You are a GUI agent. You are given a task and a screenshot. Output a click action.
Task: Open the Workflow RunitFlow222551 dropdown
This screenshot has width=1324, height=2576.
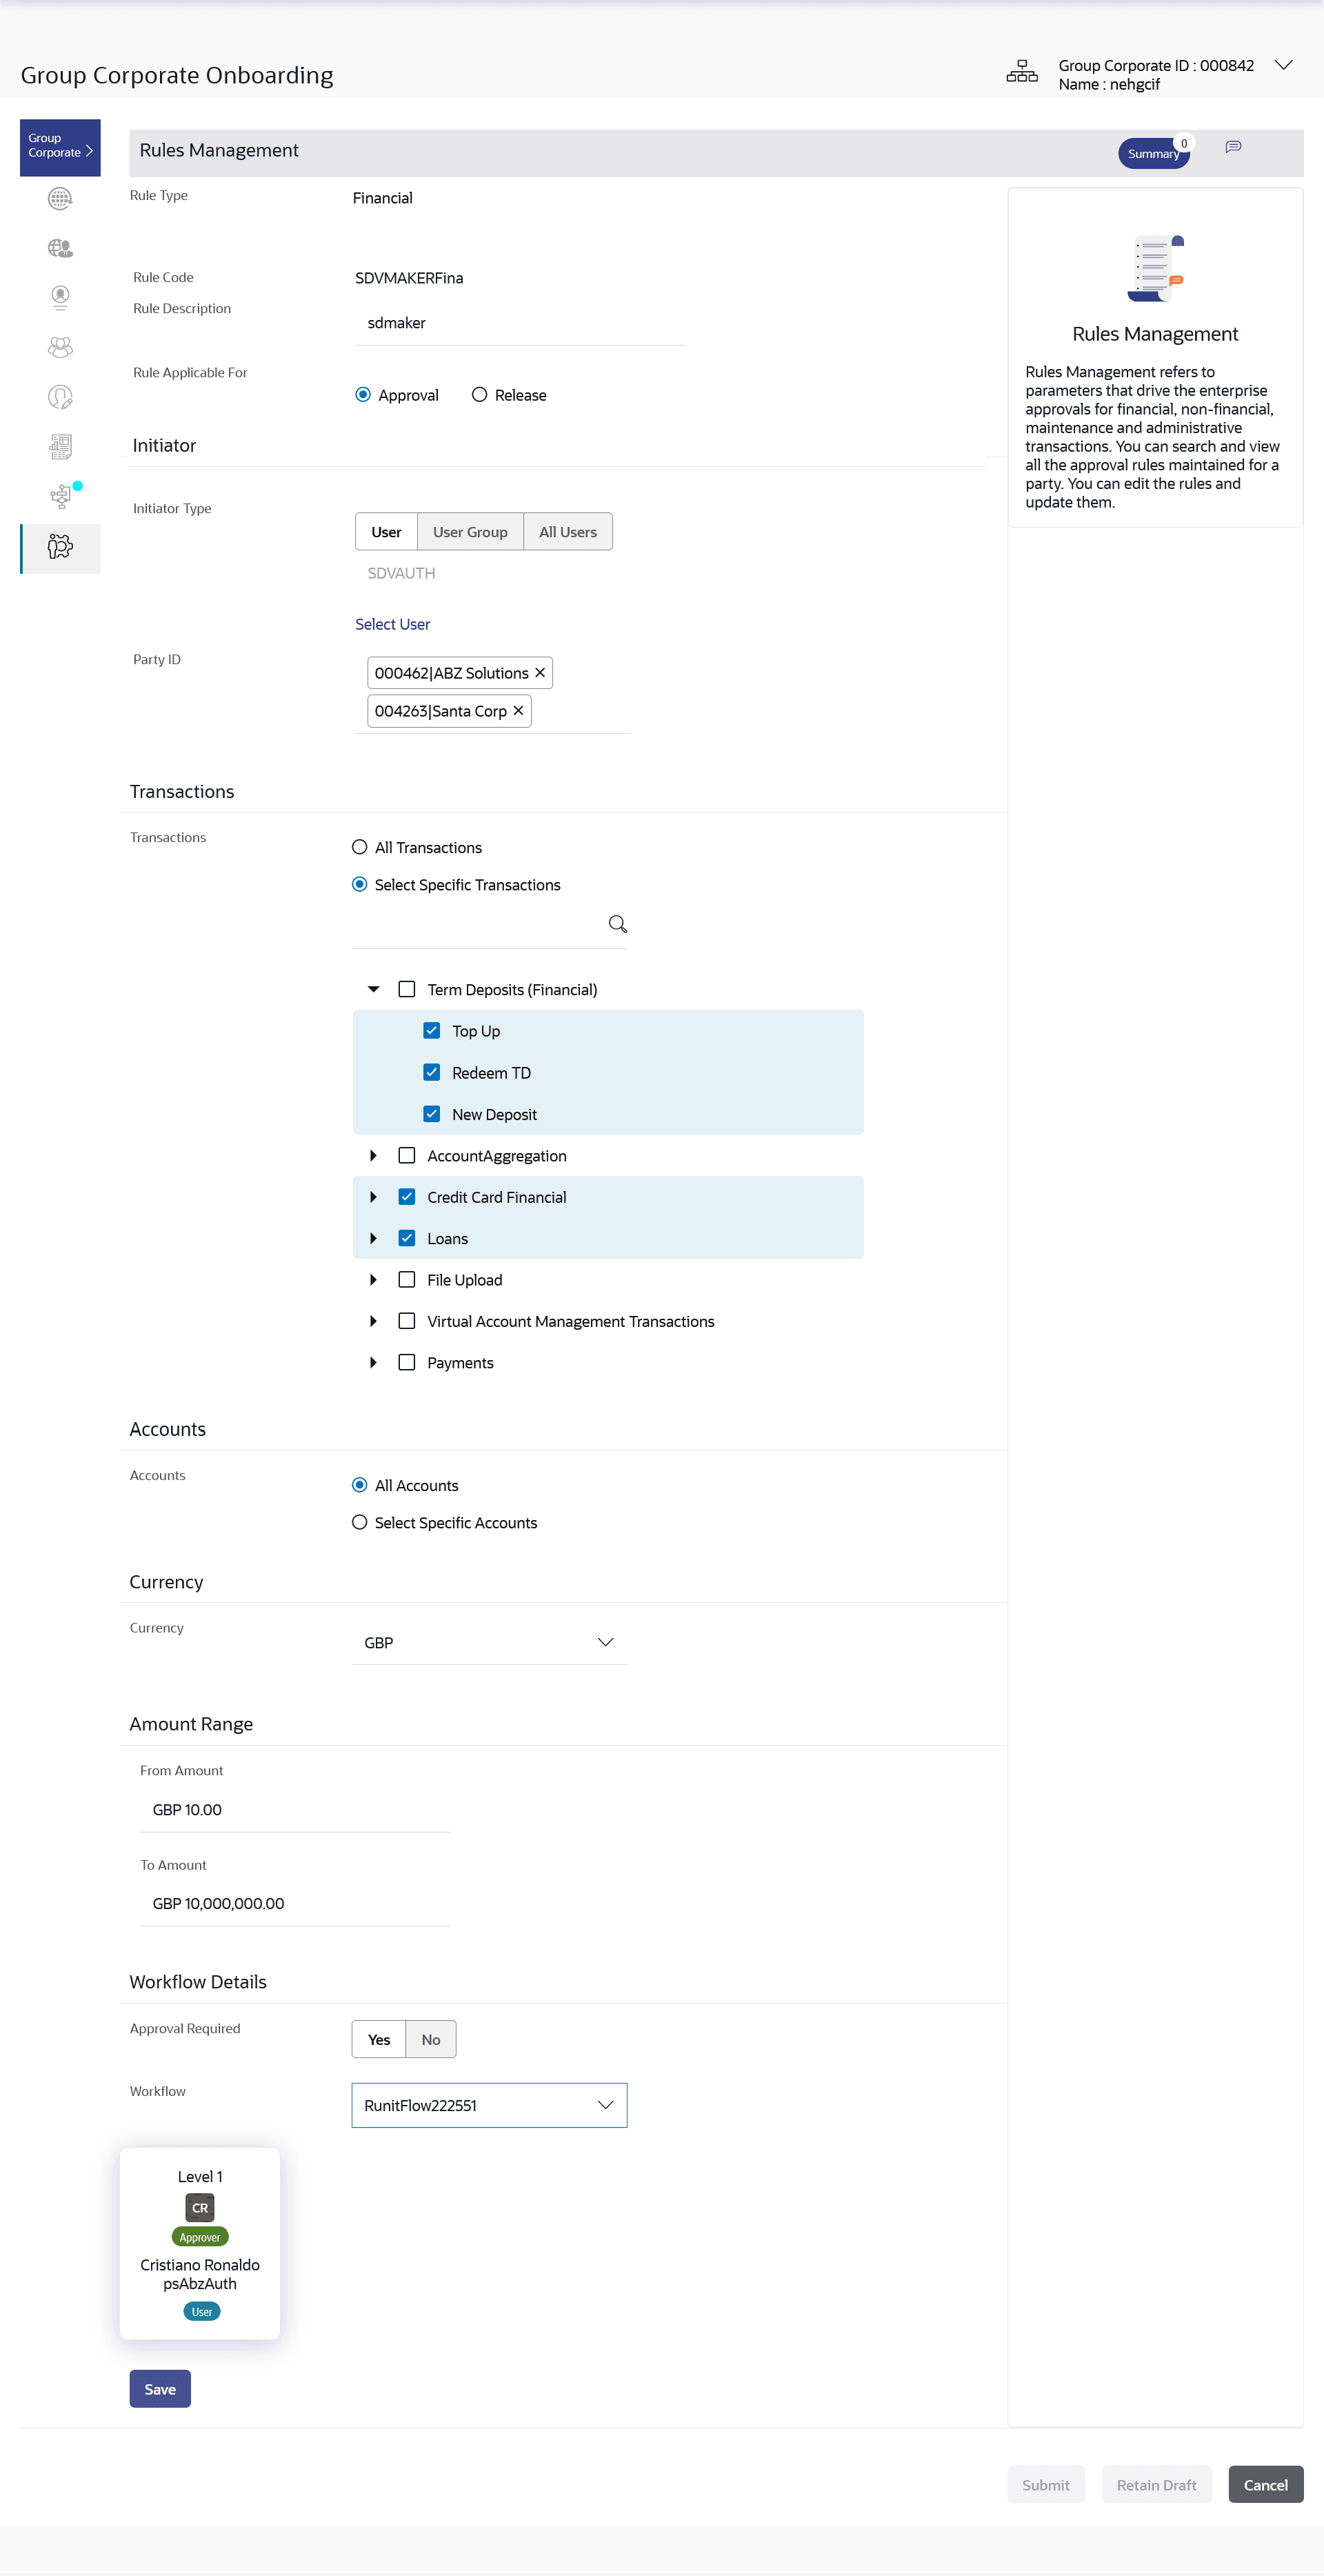click(x=489, y=2105)
